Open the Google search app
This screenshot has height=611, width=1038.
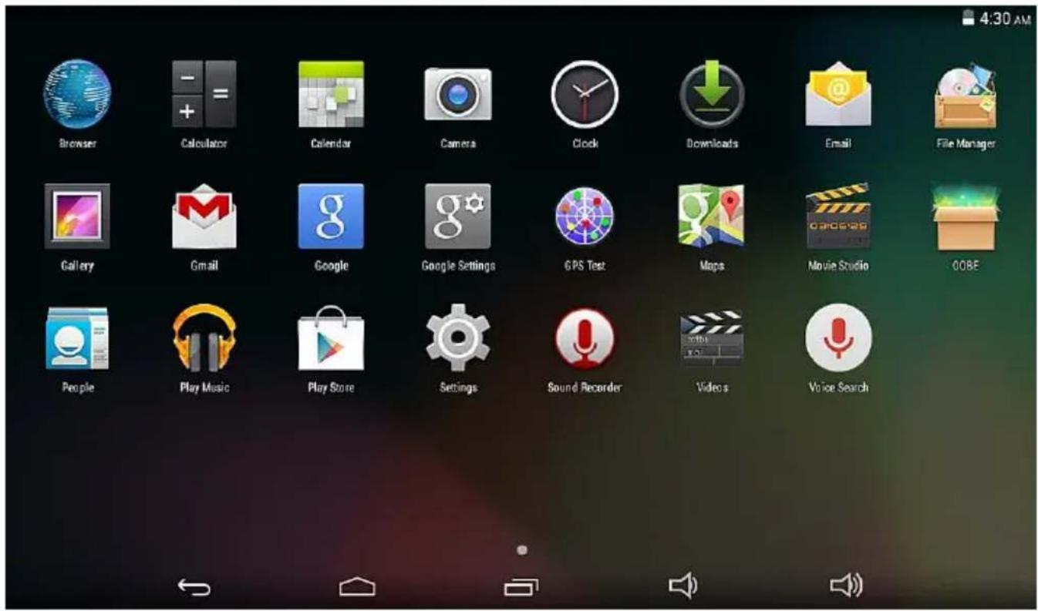pyautogui.click(x=331, y=216)
